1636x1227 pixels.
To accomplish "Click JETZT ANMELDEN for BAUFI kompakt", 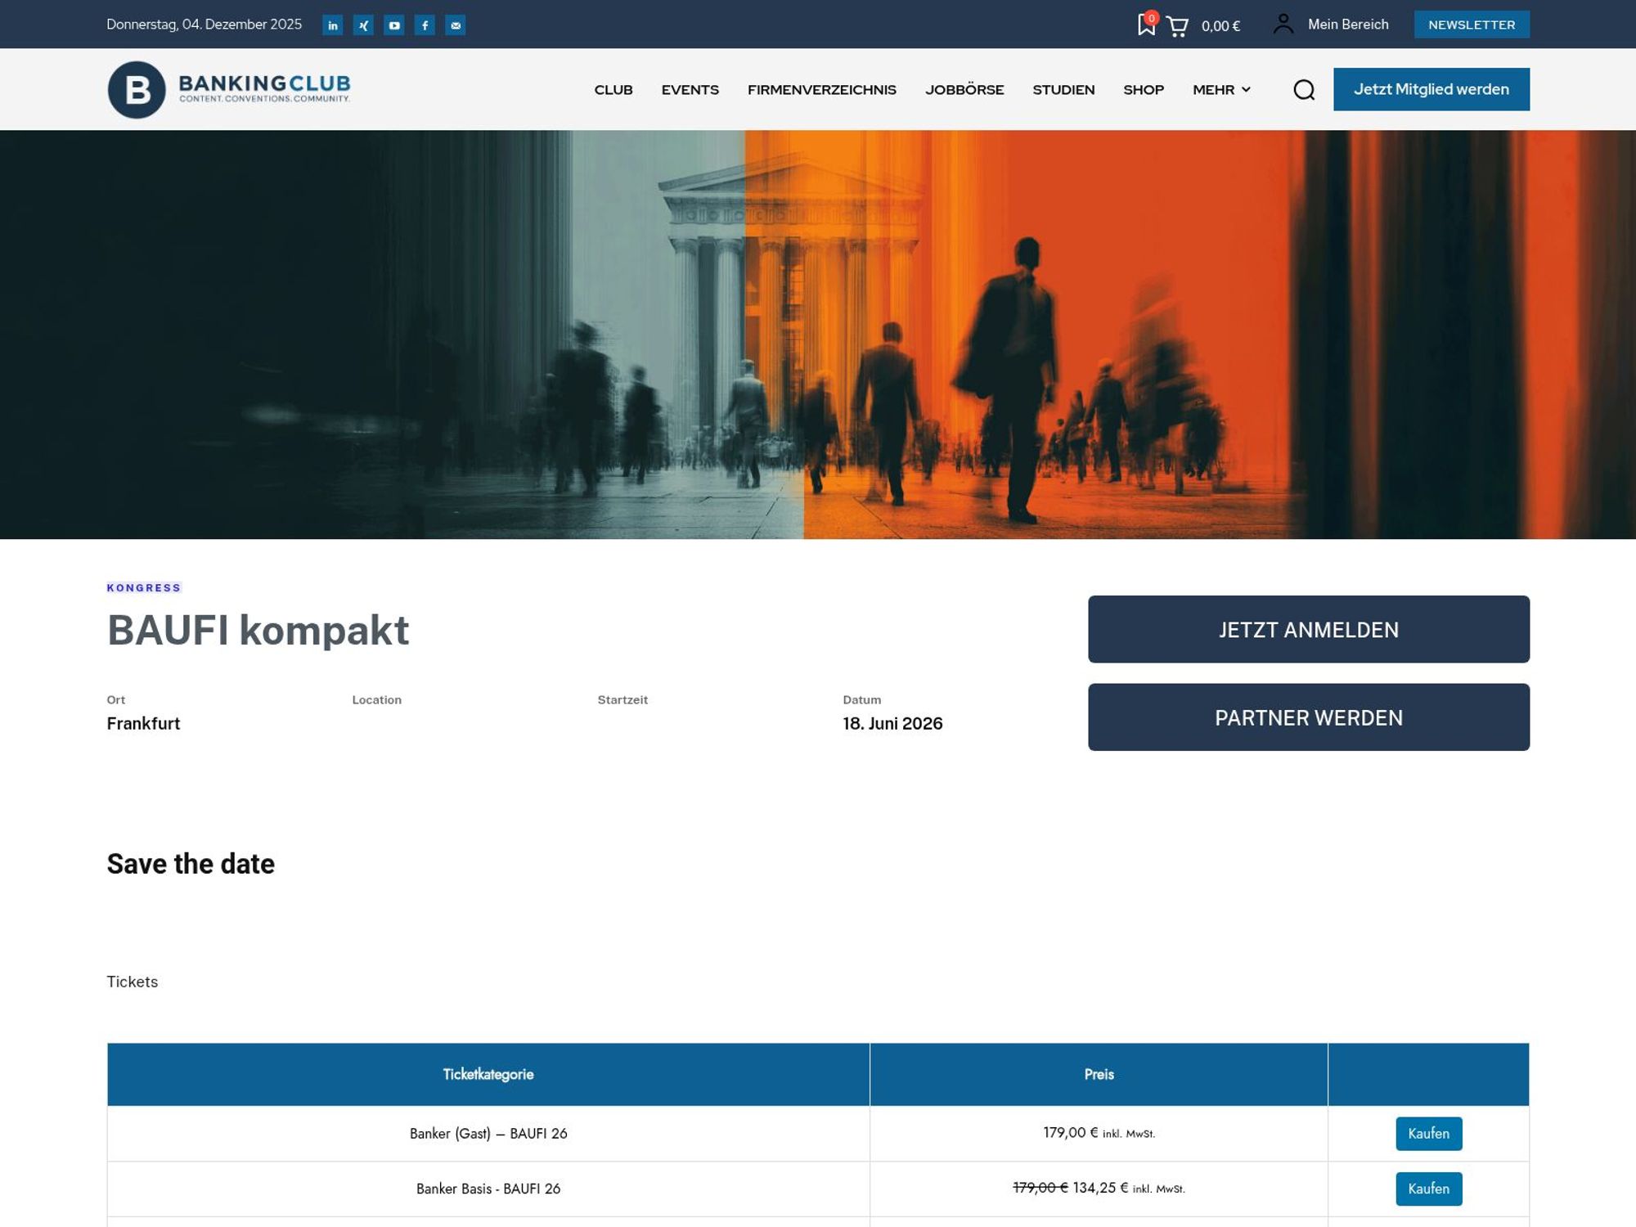I will point(1308,629).
